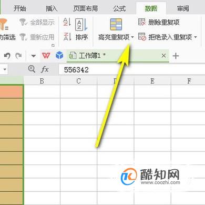Click the 重新应用 reapply button
Screen dimensions: 205x205
pyautogui.click(x=37, y=37)
